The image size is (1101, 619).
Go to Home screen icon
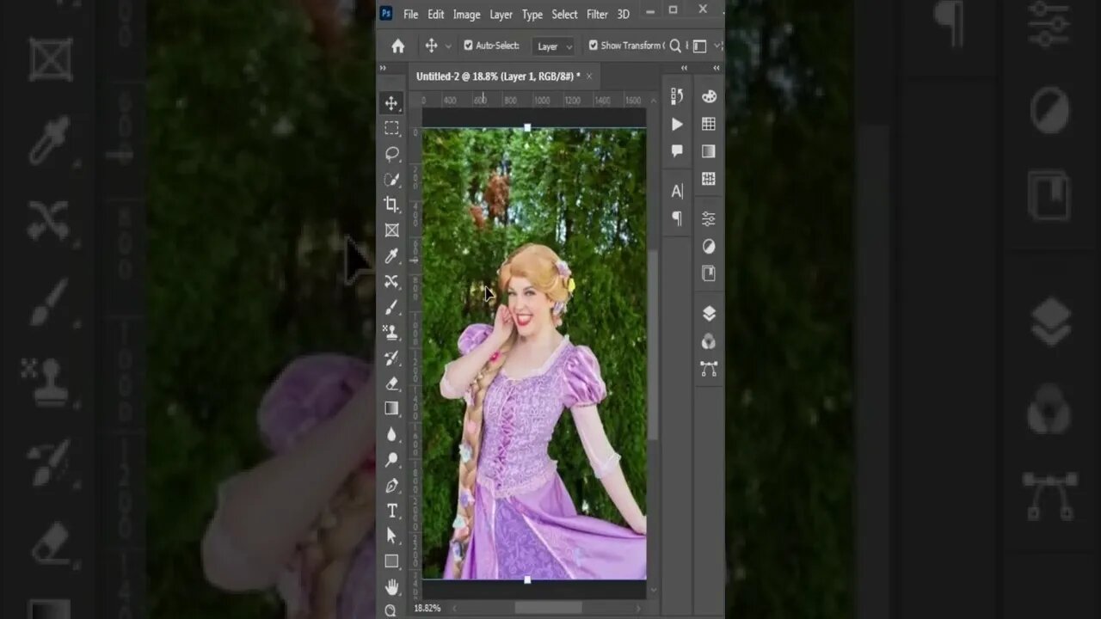(x=397, y=46)
